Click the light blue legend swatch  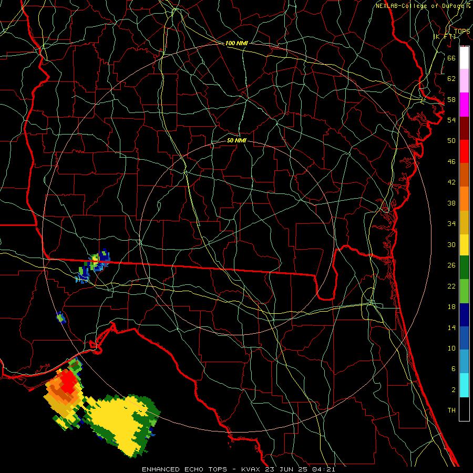464,362
